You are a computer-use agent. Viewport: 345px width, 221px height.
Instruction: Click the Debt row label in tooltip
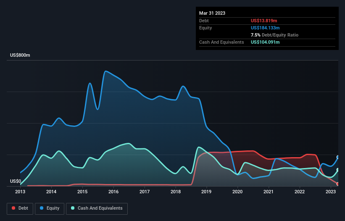point(204,21)
